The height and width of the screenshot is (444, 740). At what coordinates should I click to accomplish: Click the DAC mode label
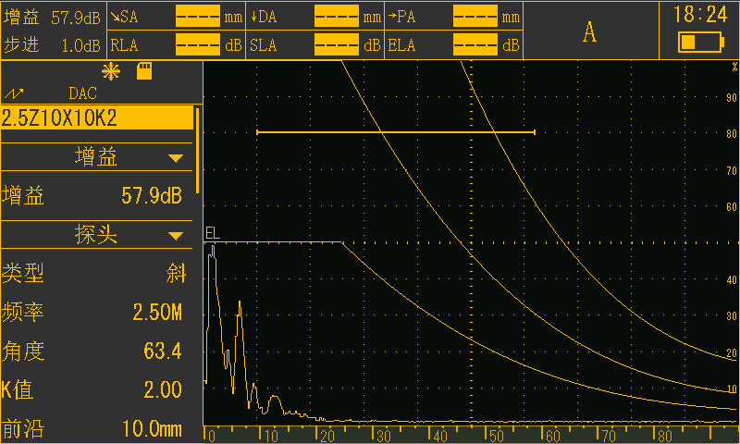click(x=82, y=93)
